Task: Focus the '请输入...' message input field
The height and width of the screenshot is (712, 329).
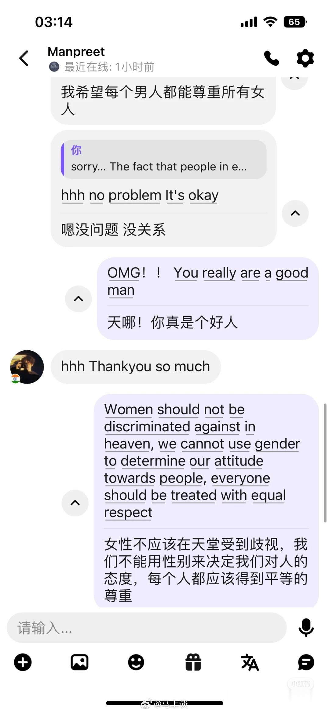Action: [x=147, y=628]
